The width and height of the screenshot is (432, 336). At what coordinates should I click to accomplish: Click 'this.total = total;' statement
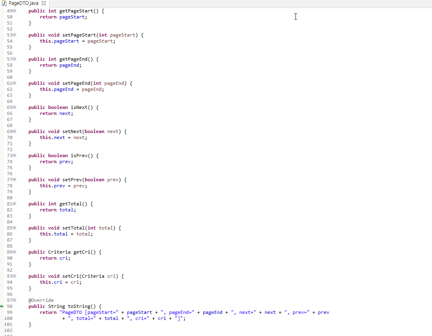(x=66, y=234)
